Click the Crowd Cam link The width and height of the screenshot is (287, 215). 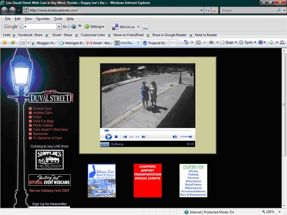point(42,108)
